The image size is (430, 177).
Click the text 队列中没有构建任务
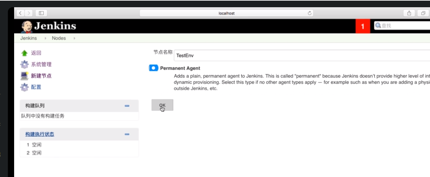click(43, 116)
